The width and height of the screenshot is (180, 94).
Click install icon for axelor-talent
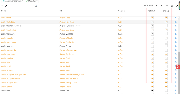pyautogui.click(x=176, y=86)
